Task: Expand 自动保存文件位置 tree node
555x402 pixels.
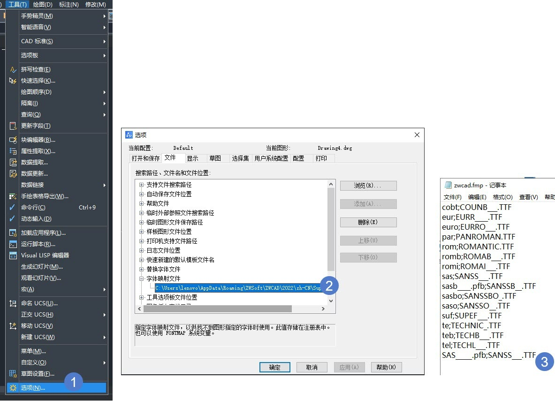Action: pos(142,194)
